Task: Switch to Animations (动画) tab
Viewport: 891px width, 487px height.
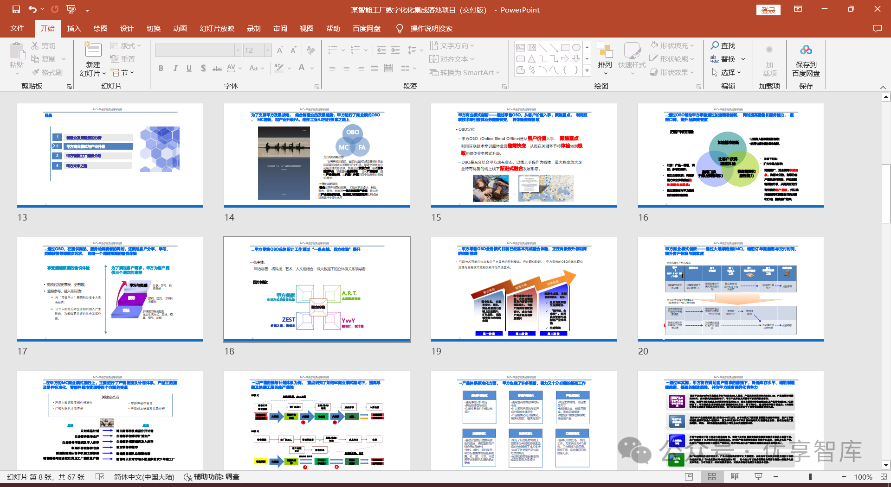Action: (180, 28)
